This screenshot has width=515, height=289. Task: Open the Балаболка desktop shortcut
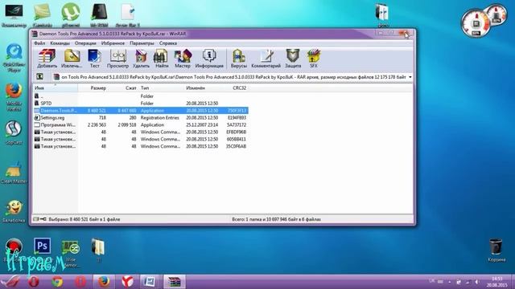(x=14, y=212)
